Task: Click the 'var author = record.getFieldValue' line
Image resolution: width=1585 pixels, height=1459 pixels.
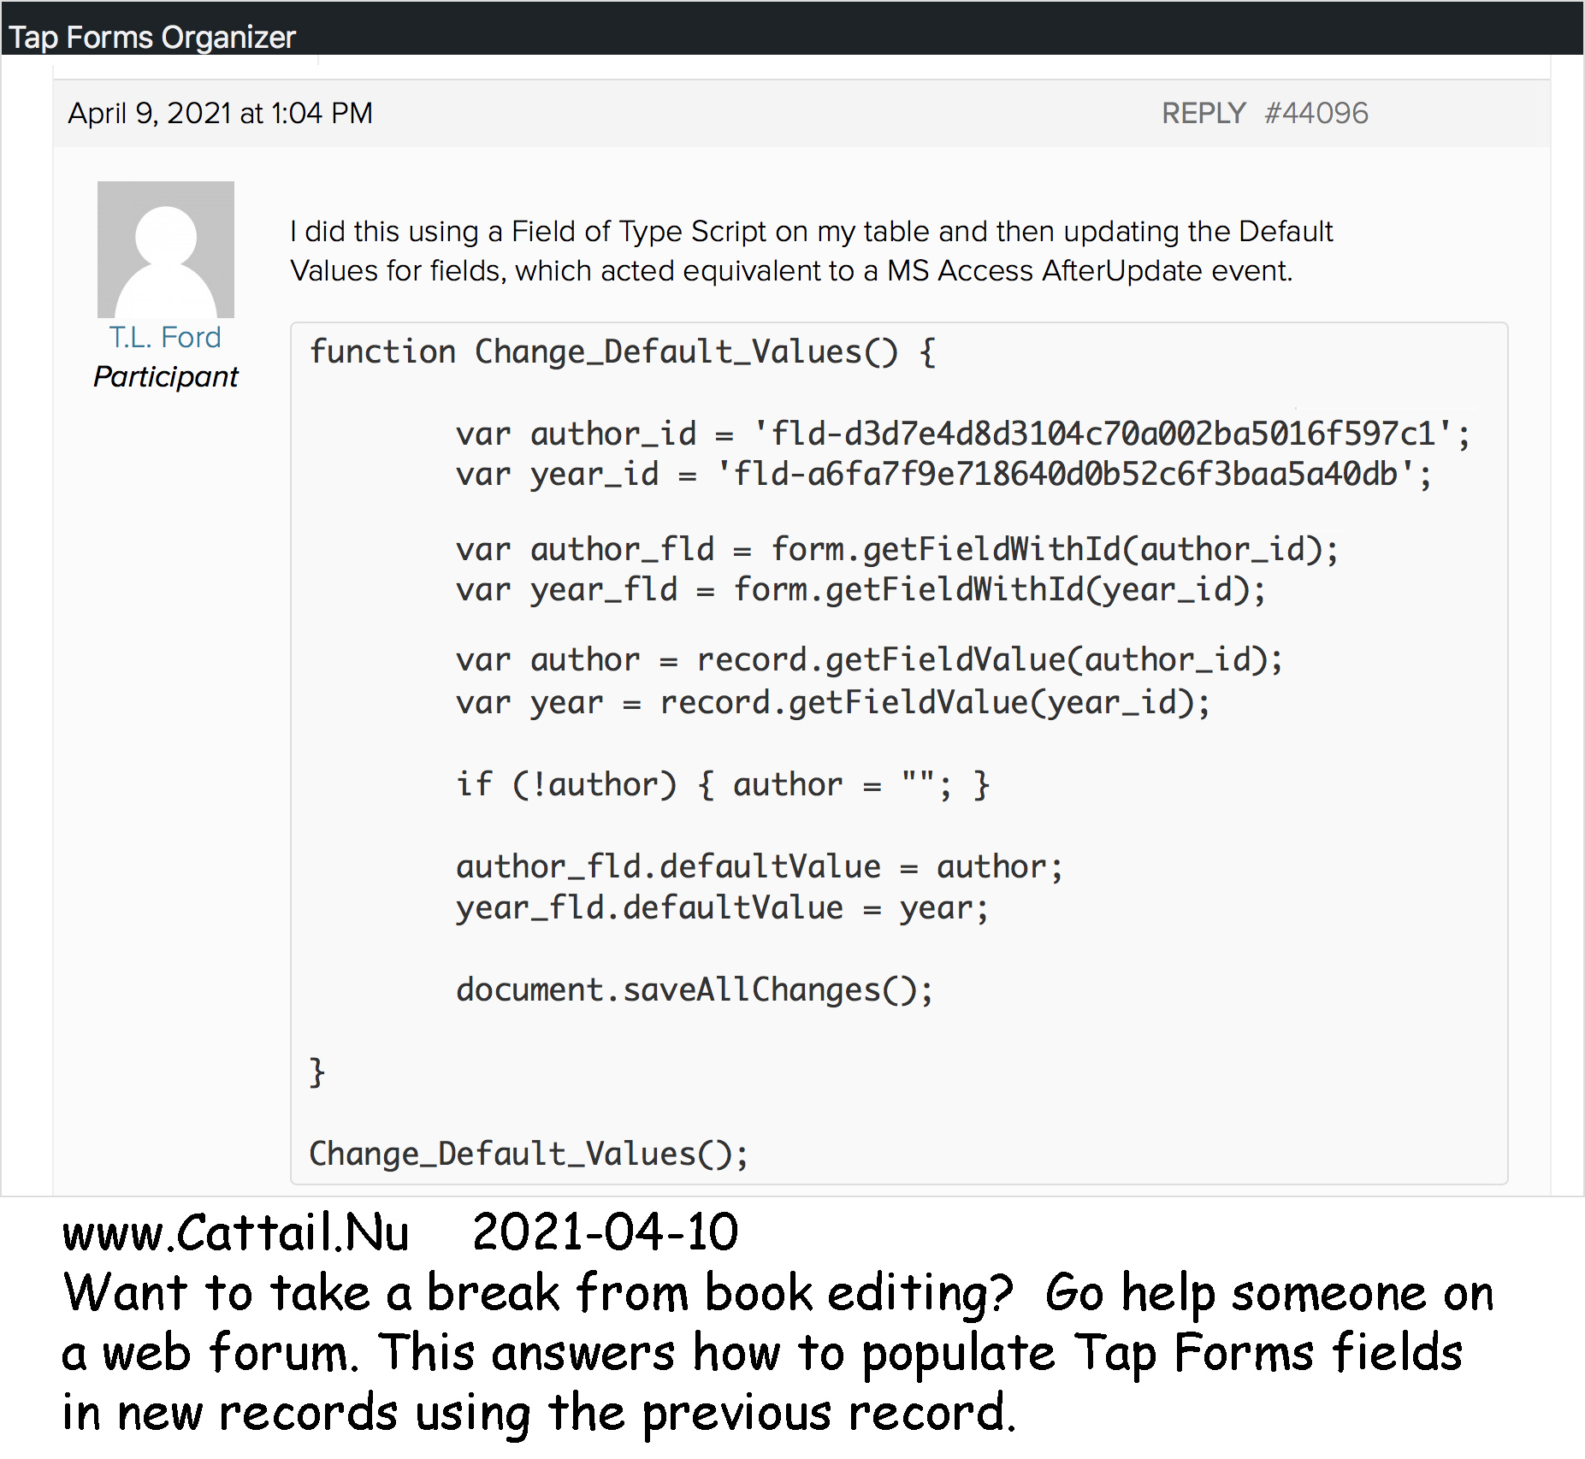Action: pos(869,660)
